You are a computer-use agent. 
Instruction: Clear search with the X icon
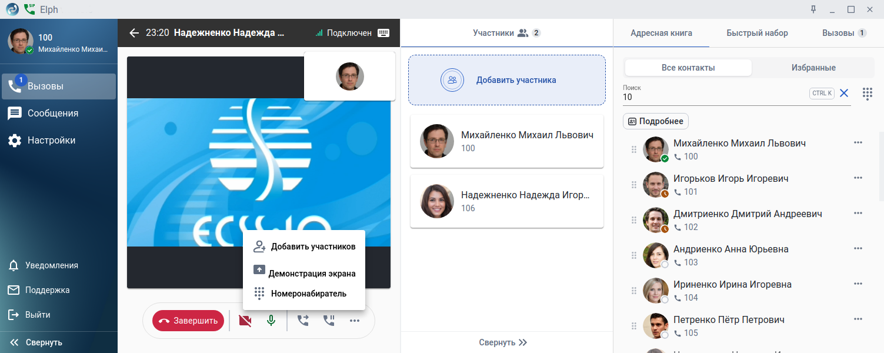844,93
